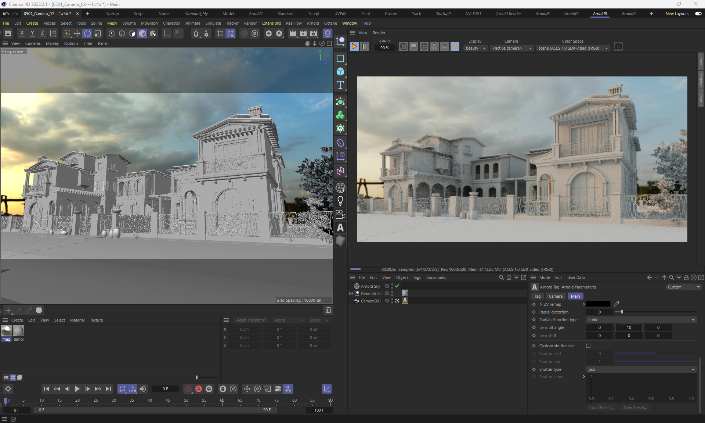Click the Light object icon
Viewport: 705px width, 423px height.
[x=340, y=201]
